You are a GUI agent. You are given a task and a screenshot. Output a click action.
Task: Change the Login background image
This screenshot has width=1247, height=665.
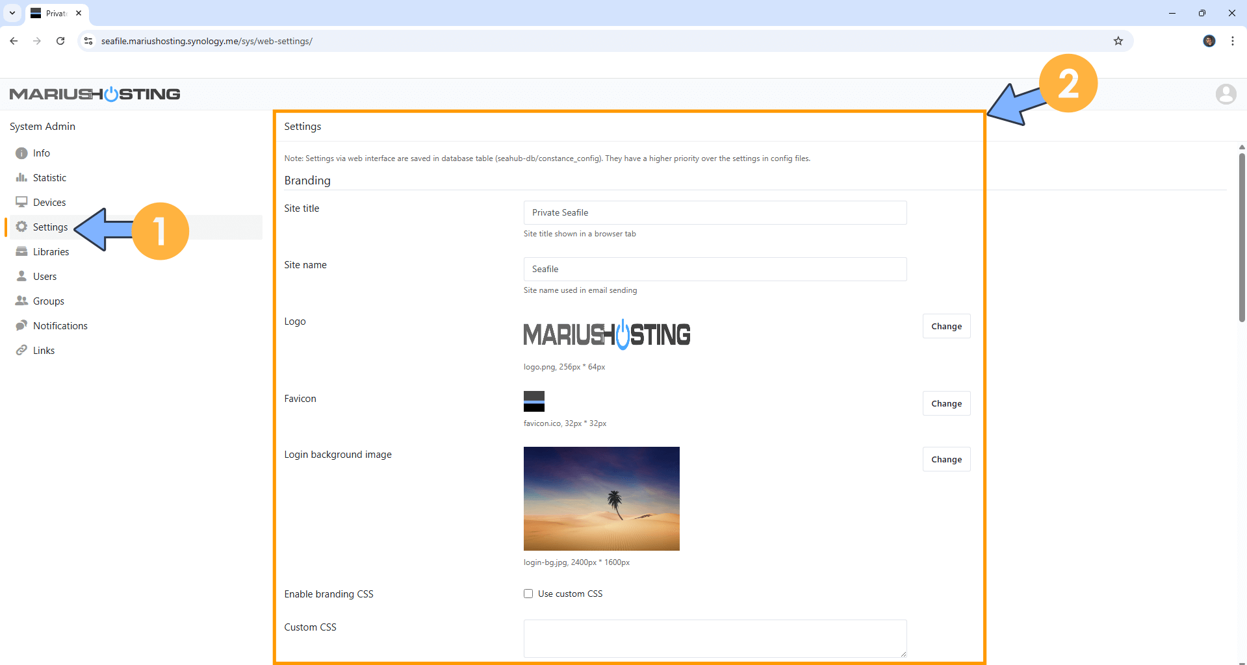946,459
